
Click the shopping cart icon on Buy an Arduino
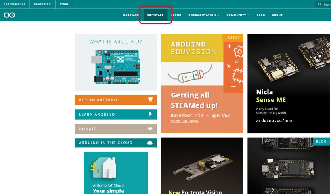[x=150, y=99]
